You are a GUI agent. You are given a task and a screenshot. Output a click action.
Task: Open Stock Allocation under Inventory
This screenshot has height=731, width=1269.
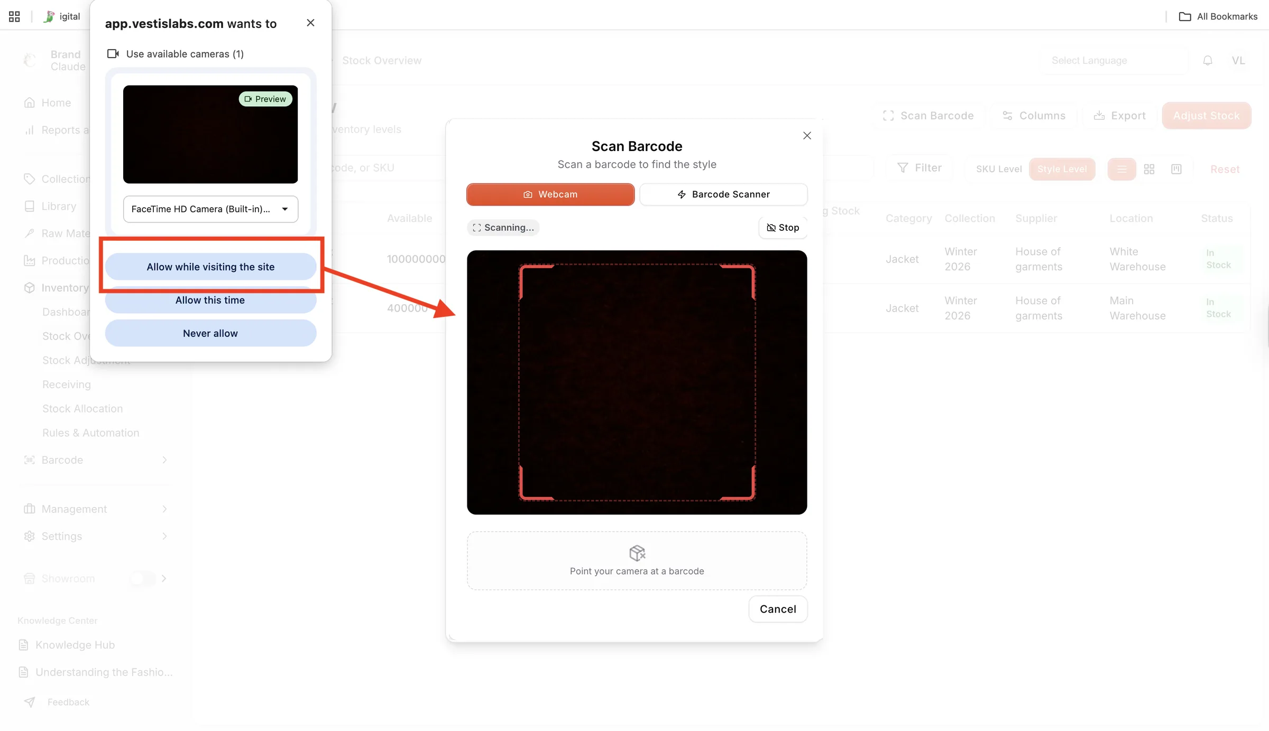point(82,409)
